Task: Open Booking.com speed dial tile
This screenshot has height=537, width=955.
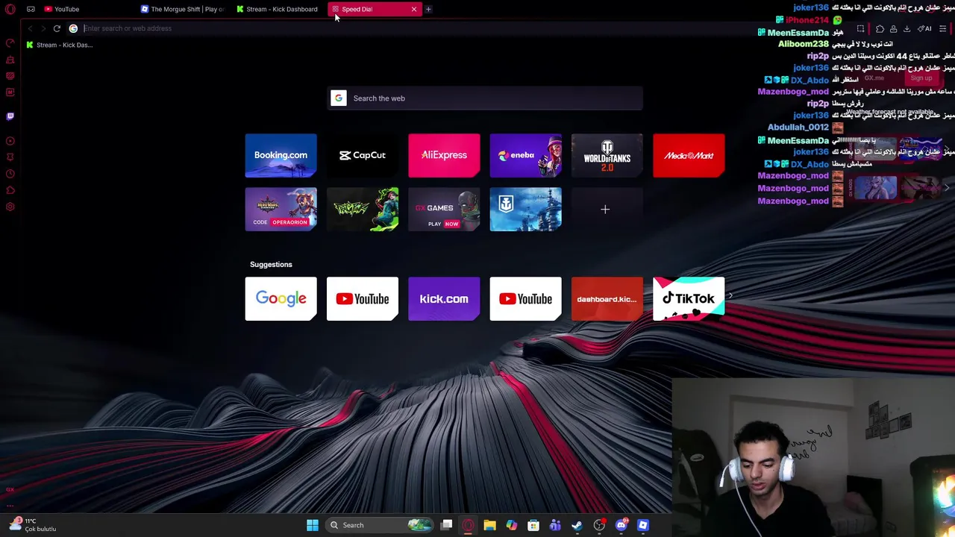Action: [281, 155]
